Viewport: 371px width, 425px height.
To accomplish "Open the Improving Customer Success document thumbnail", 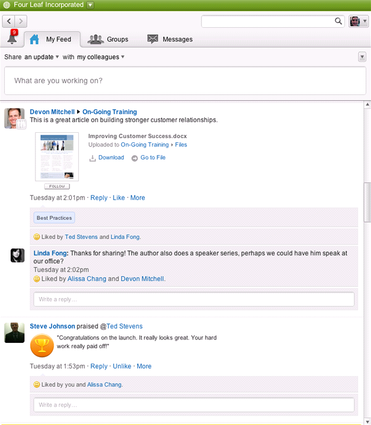I will click(57, 156).
